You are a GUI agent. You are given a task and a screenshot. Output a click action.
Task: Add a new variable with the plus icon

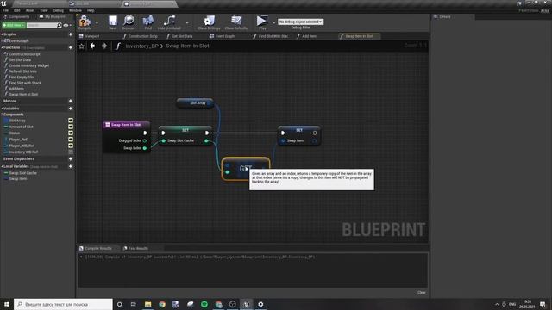coord(71,108)
